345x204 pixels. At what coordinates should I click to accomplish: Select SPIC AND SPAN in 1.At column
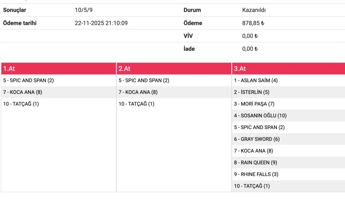(x=29, y=81)
